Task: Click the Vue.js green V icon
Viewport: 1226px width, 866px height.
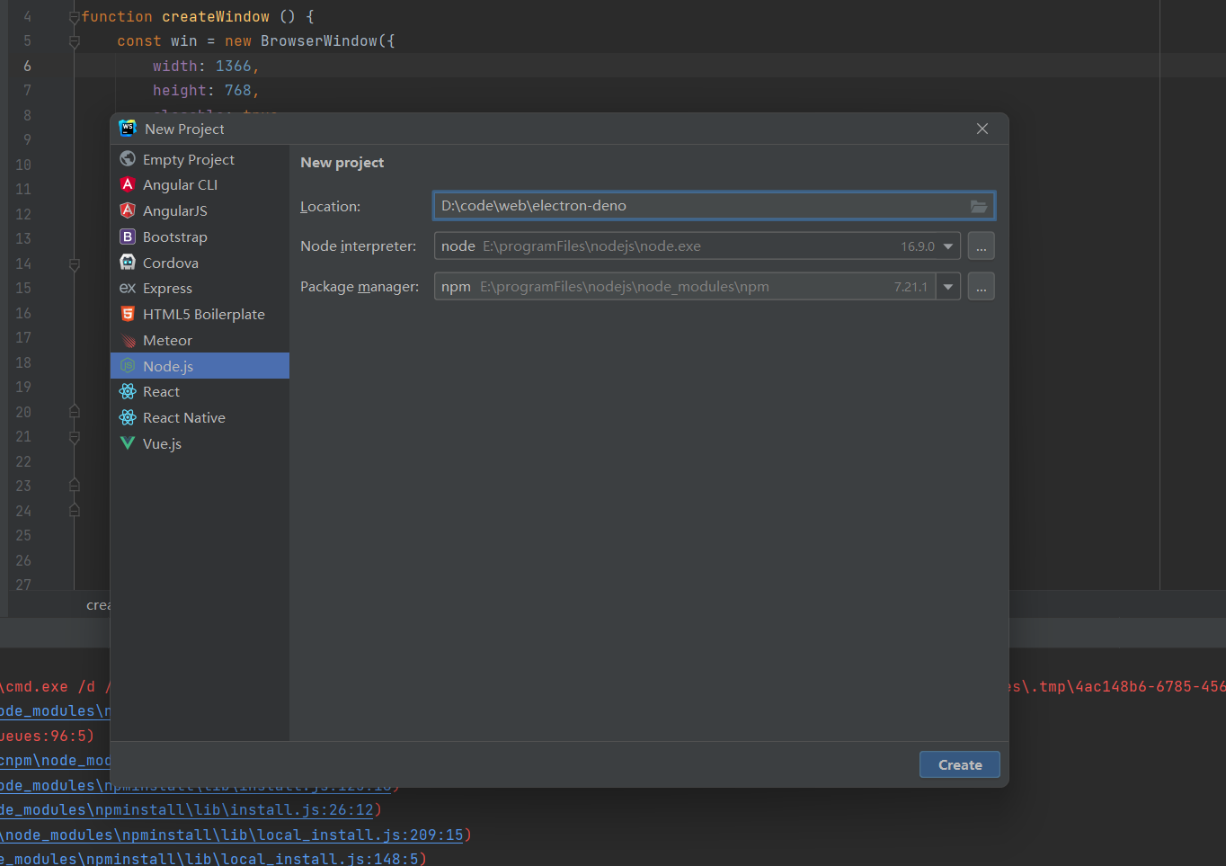Action: pos(128,443)
